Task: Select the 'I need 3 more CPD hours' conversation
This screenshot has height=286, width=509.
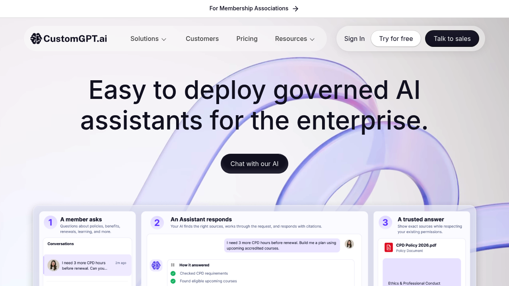Action: pos(87,265)
